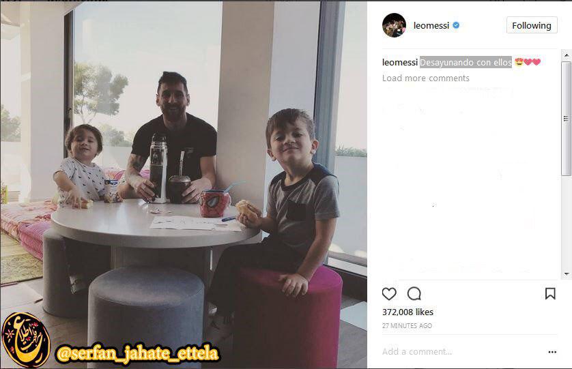The width and height of the screenshot is (572, 369).
Task: Click the blue verified badge
Action: [456, 25]
